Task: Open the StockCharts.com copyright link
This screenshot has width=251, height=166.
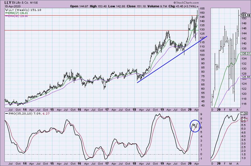Action: (x=186, y=3)
